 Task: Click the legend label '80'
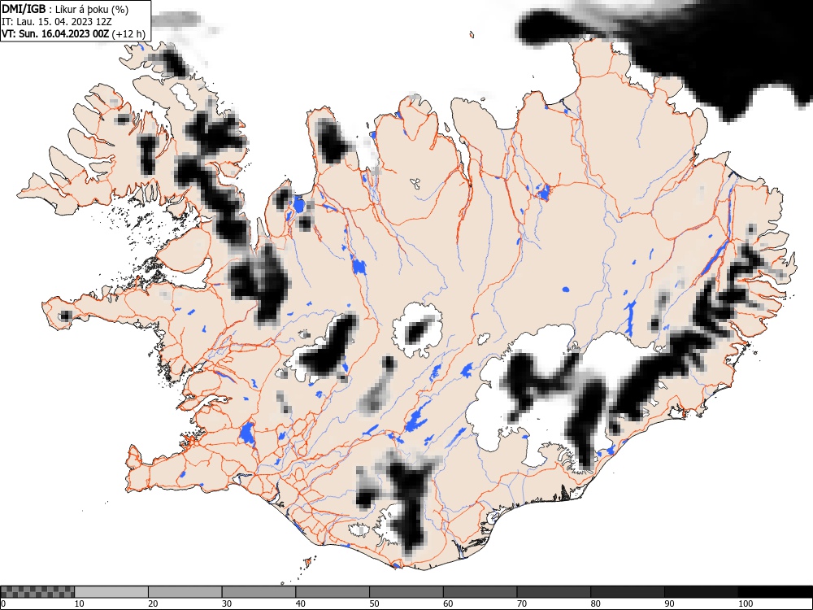click(595, 603)
